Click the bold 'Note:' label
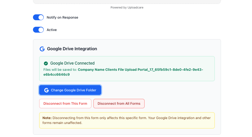Screen dimensions: 252x137 coord(47,118)
